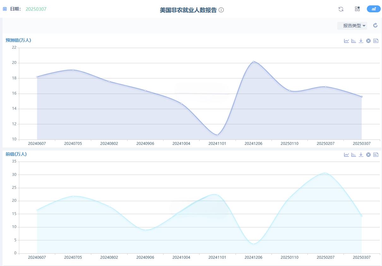
Task: Select the 20240705 data point in 前值 chart
Action: [73, 196]
